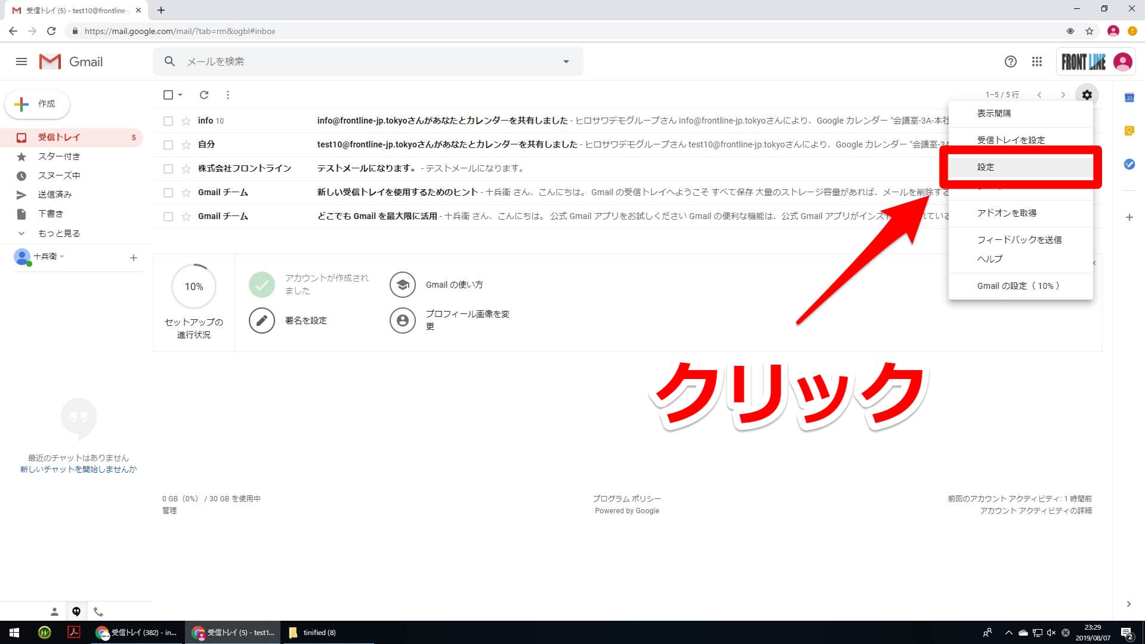1145x644 pixels.
Task: Choose 設定 from the gear menu
Action: (1020, 167)
